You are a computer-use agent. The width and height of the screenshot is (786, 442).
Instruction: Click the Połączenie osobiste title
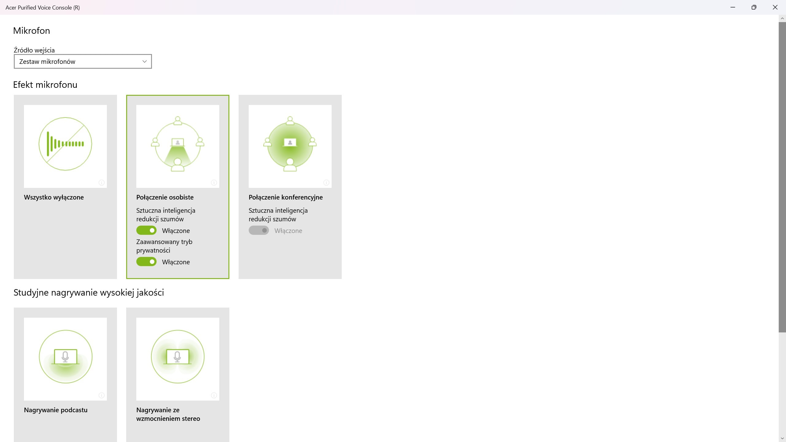click(165, 197)
